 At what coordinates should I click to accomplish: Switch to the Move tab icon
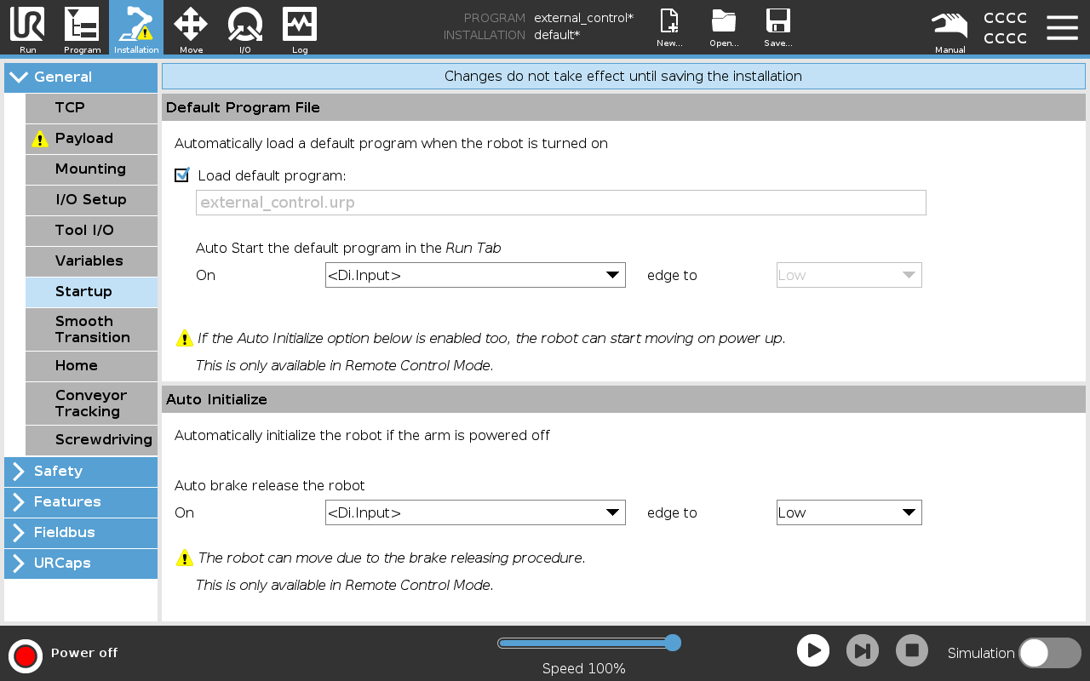click(191, 27)
